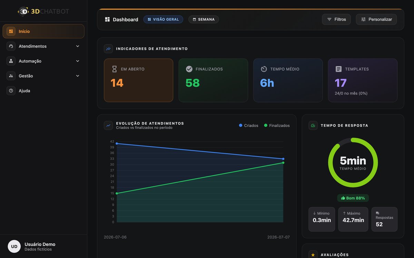The height and width of the screenshot is (258, 414).
Task: Open the Filtros button
Action: (336, 19)
